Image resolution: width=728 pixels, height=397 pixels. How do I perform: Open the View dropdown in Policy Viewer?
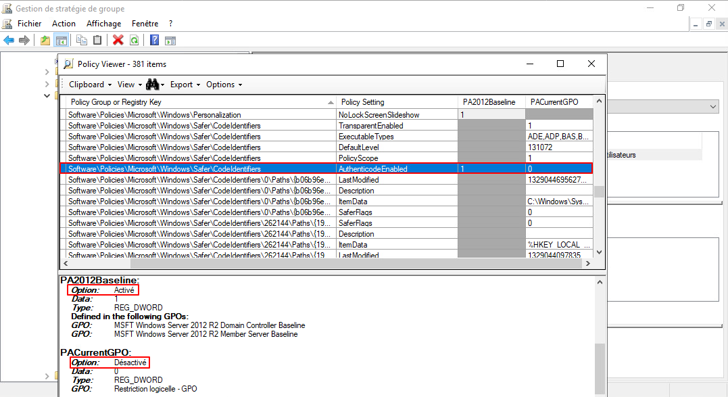129,85
